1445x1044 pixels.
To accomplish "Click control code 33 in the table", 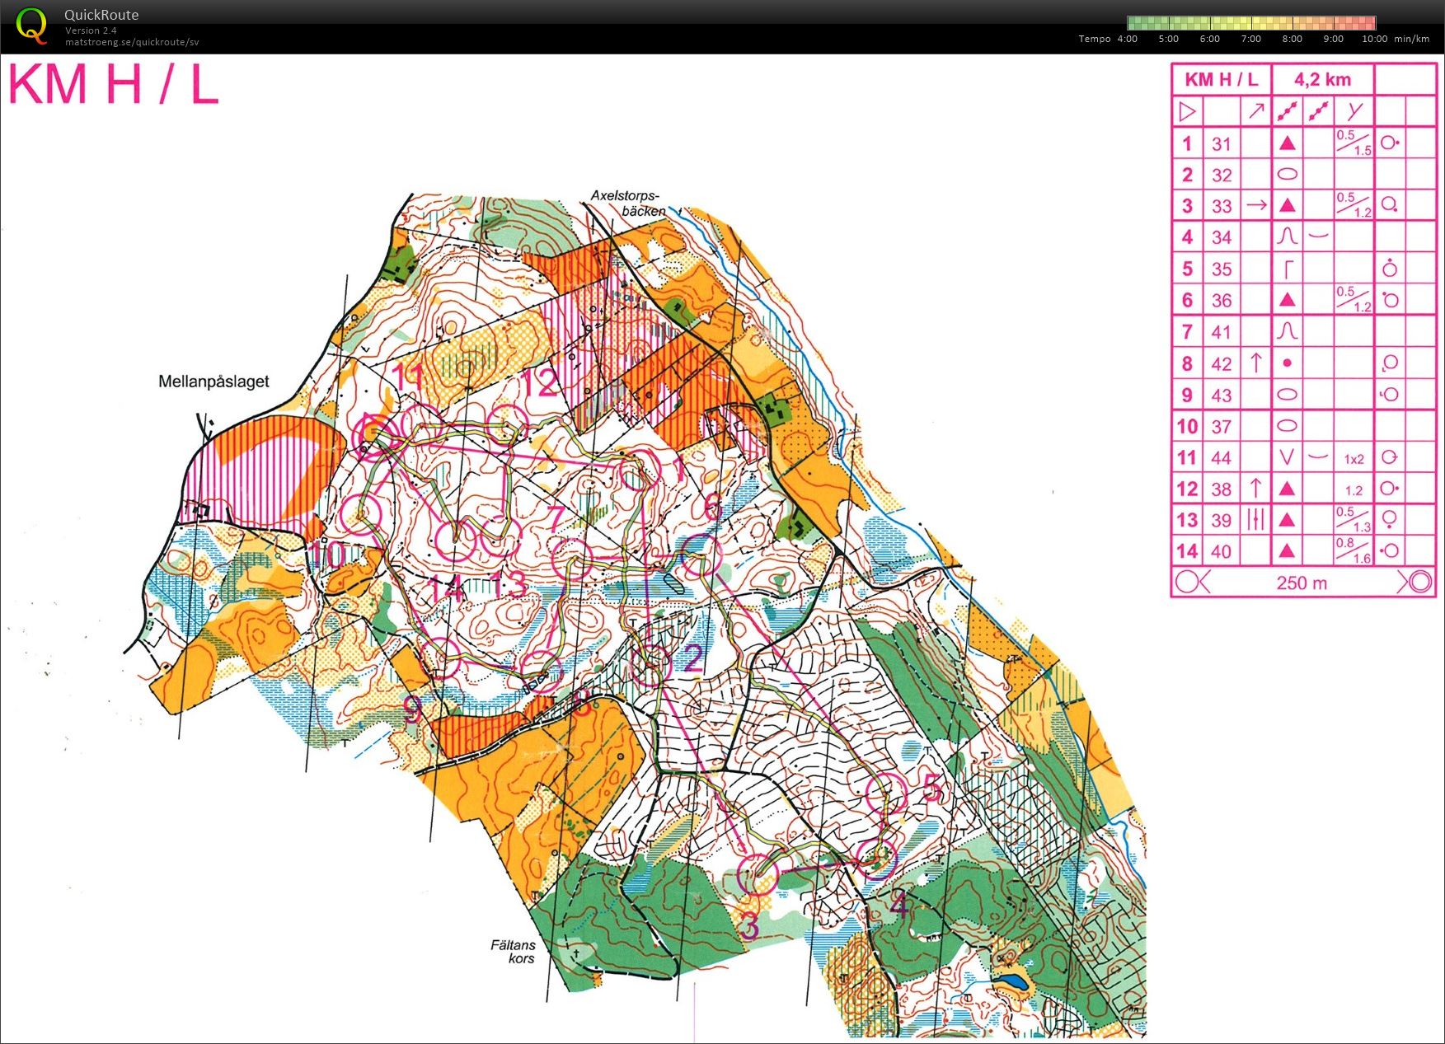I will click(x=1222, y=206).
